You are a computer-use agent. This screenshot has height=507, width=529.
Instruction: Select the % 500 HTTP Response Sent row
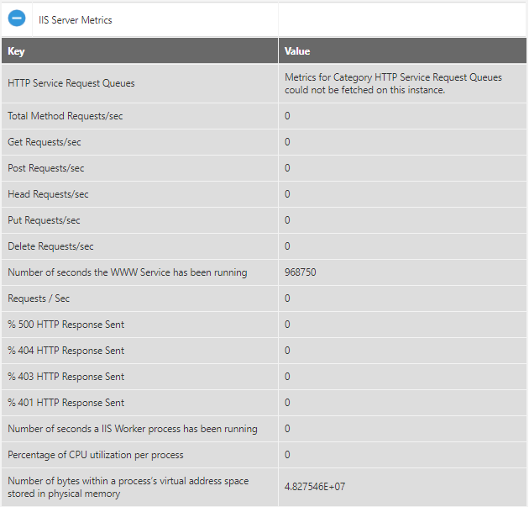(66, 325)
